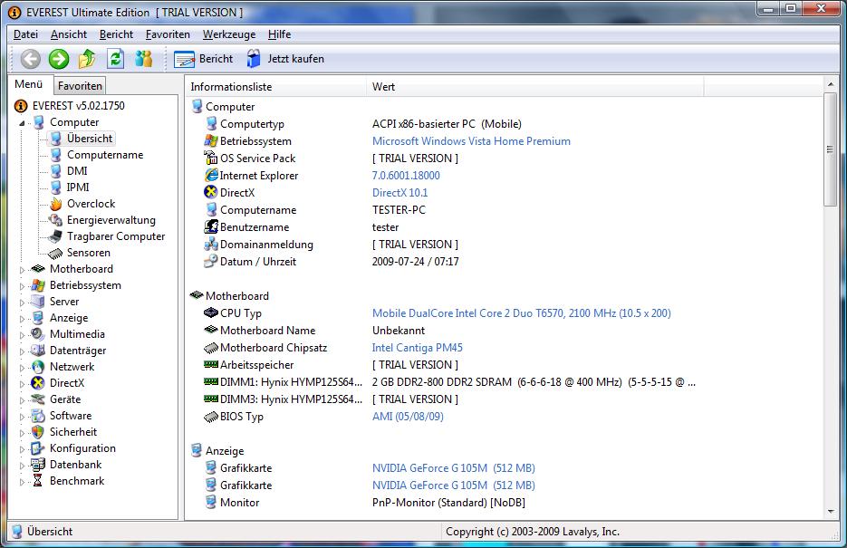Open the users icon in the toolbar
This screenshot has width=847, height=548.
[x=144, y=59]
